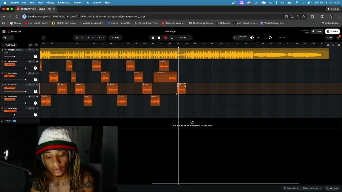Pause playback with the pause button
This screenshot has width=342, height=192.
tap(153, 38)
